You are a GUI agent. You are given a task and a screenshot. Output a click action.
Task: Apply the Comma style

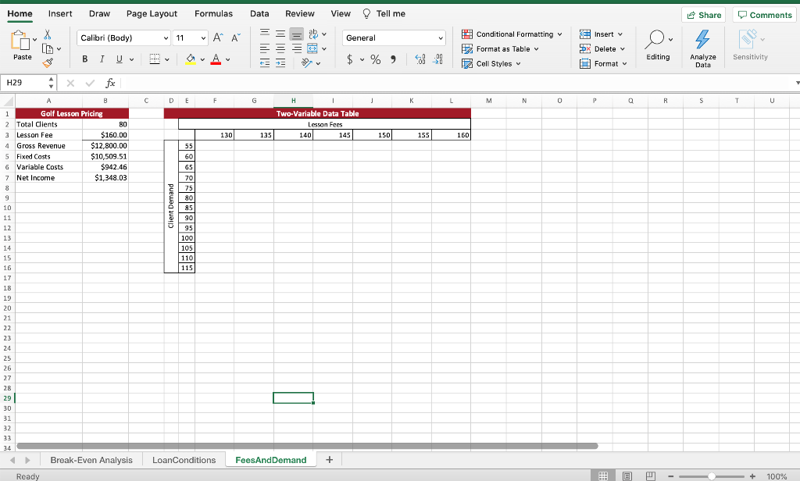tap(393, 59)
